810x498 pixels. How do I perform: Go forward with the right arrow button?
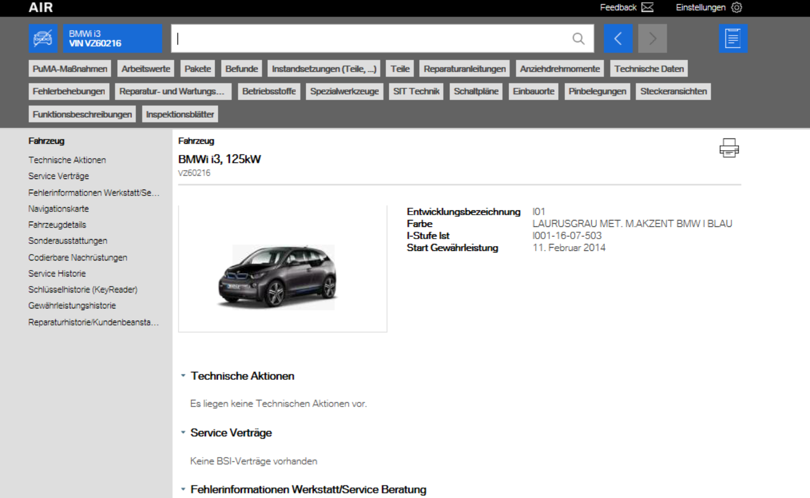click(x=652, y=38)
